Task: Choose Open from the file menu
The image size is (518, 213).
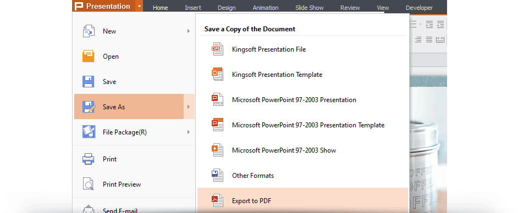Action: click(x=134, y=57)
